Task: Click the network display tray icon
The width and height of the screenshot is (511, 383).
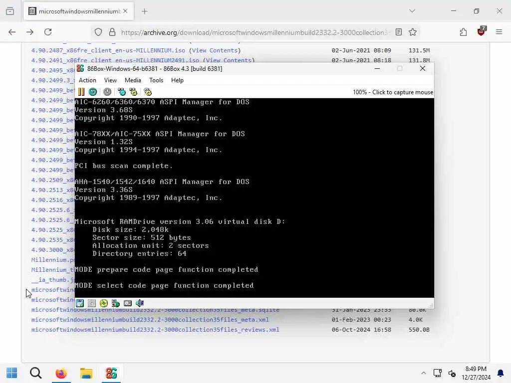Action: [437, 373]
